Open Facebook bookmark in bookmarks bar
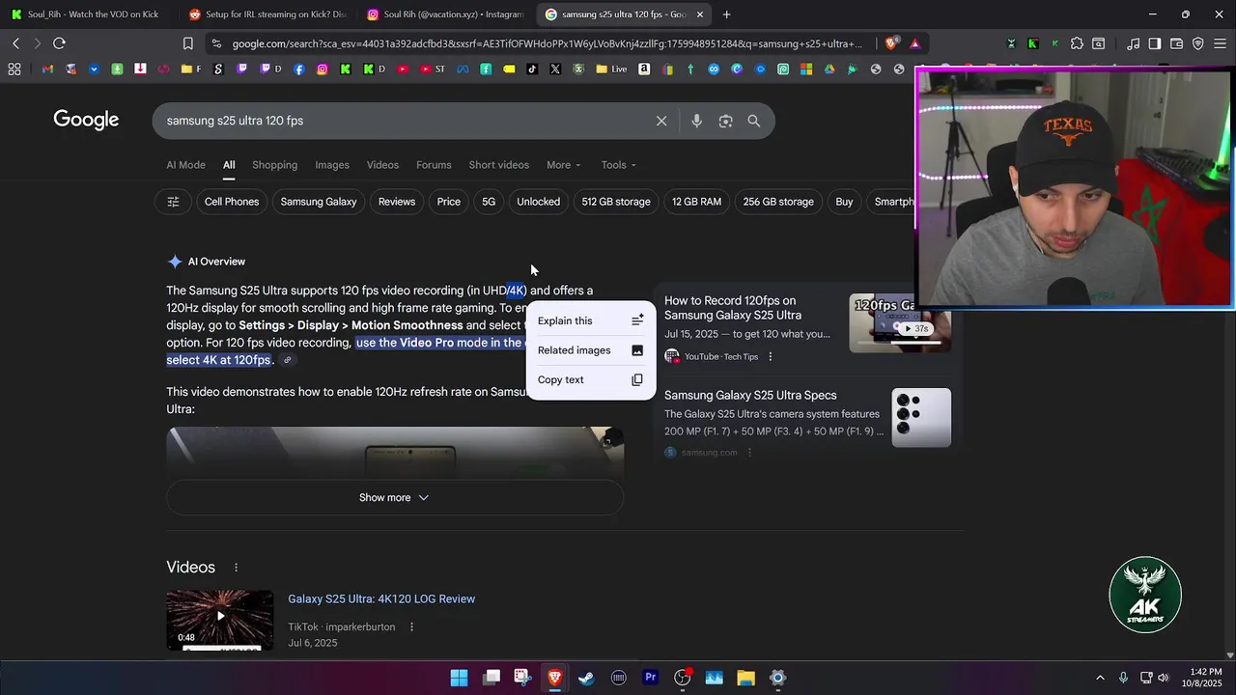This screenshot has width=1236, height=695. tap(298, 69)
